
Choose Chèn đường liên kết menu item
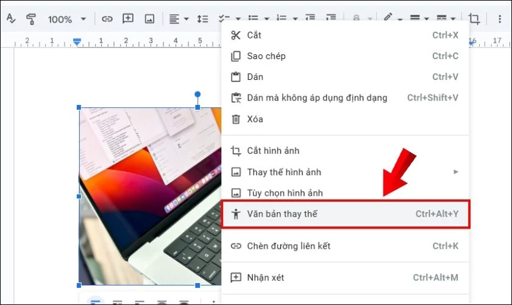tap(345, 246)
